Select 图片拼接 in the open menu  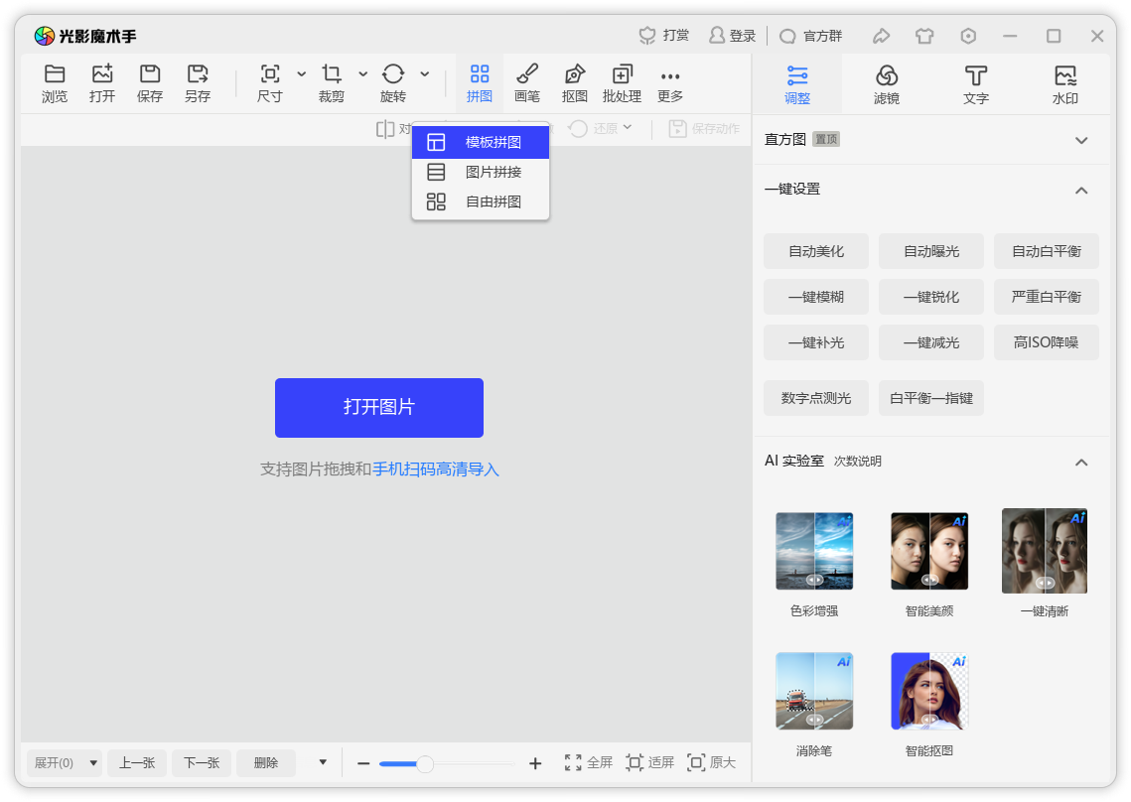[480, 171]
